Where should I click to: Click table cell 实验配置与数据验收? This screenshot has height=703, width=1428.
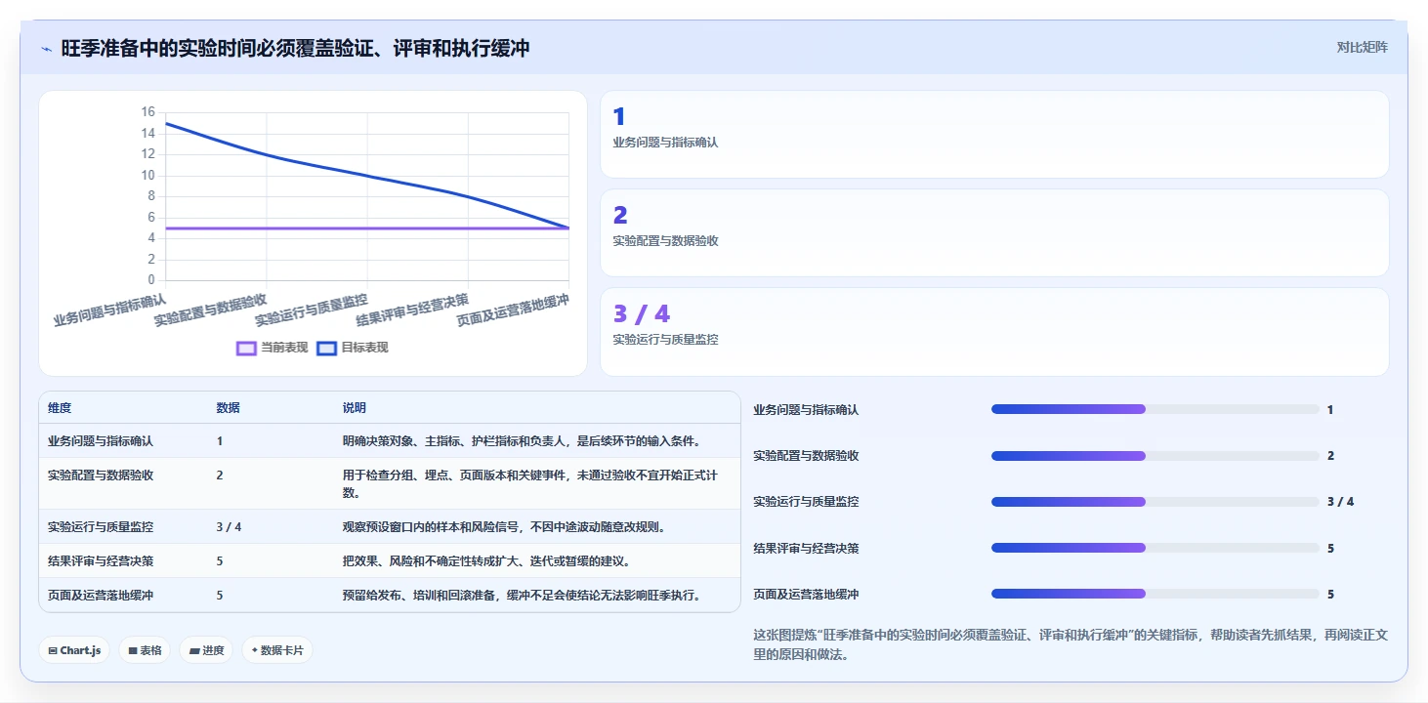click(101, 476)
